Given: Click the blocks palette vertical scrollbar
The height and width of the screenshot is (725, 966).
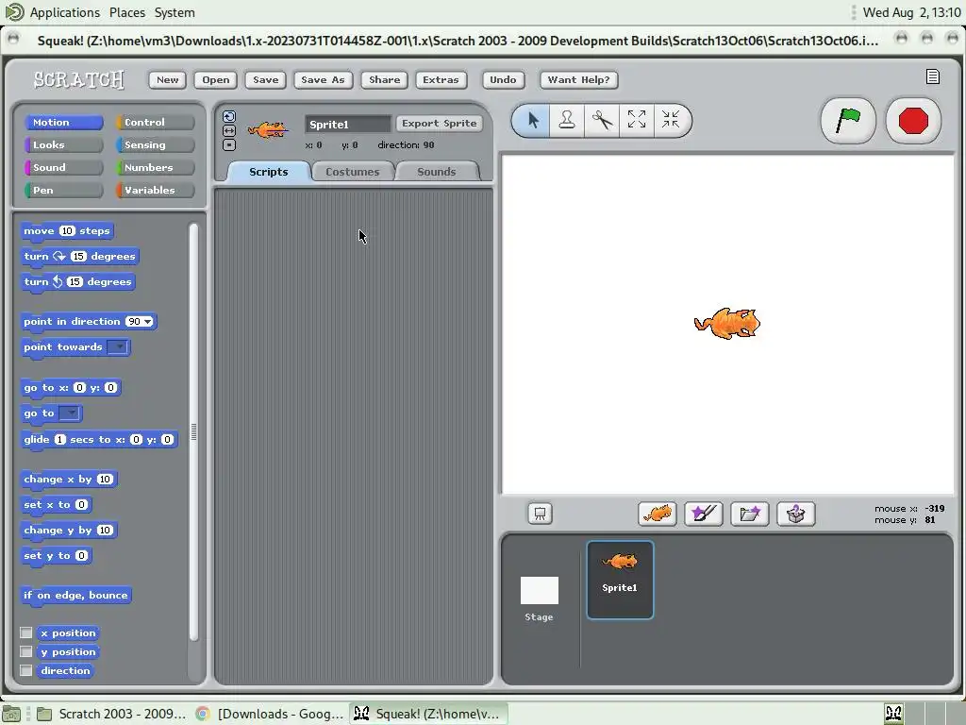Looking at the screenshot, I should [x=193, y=431].
